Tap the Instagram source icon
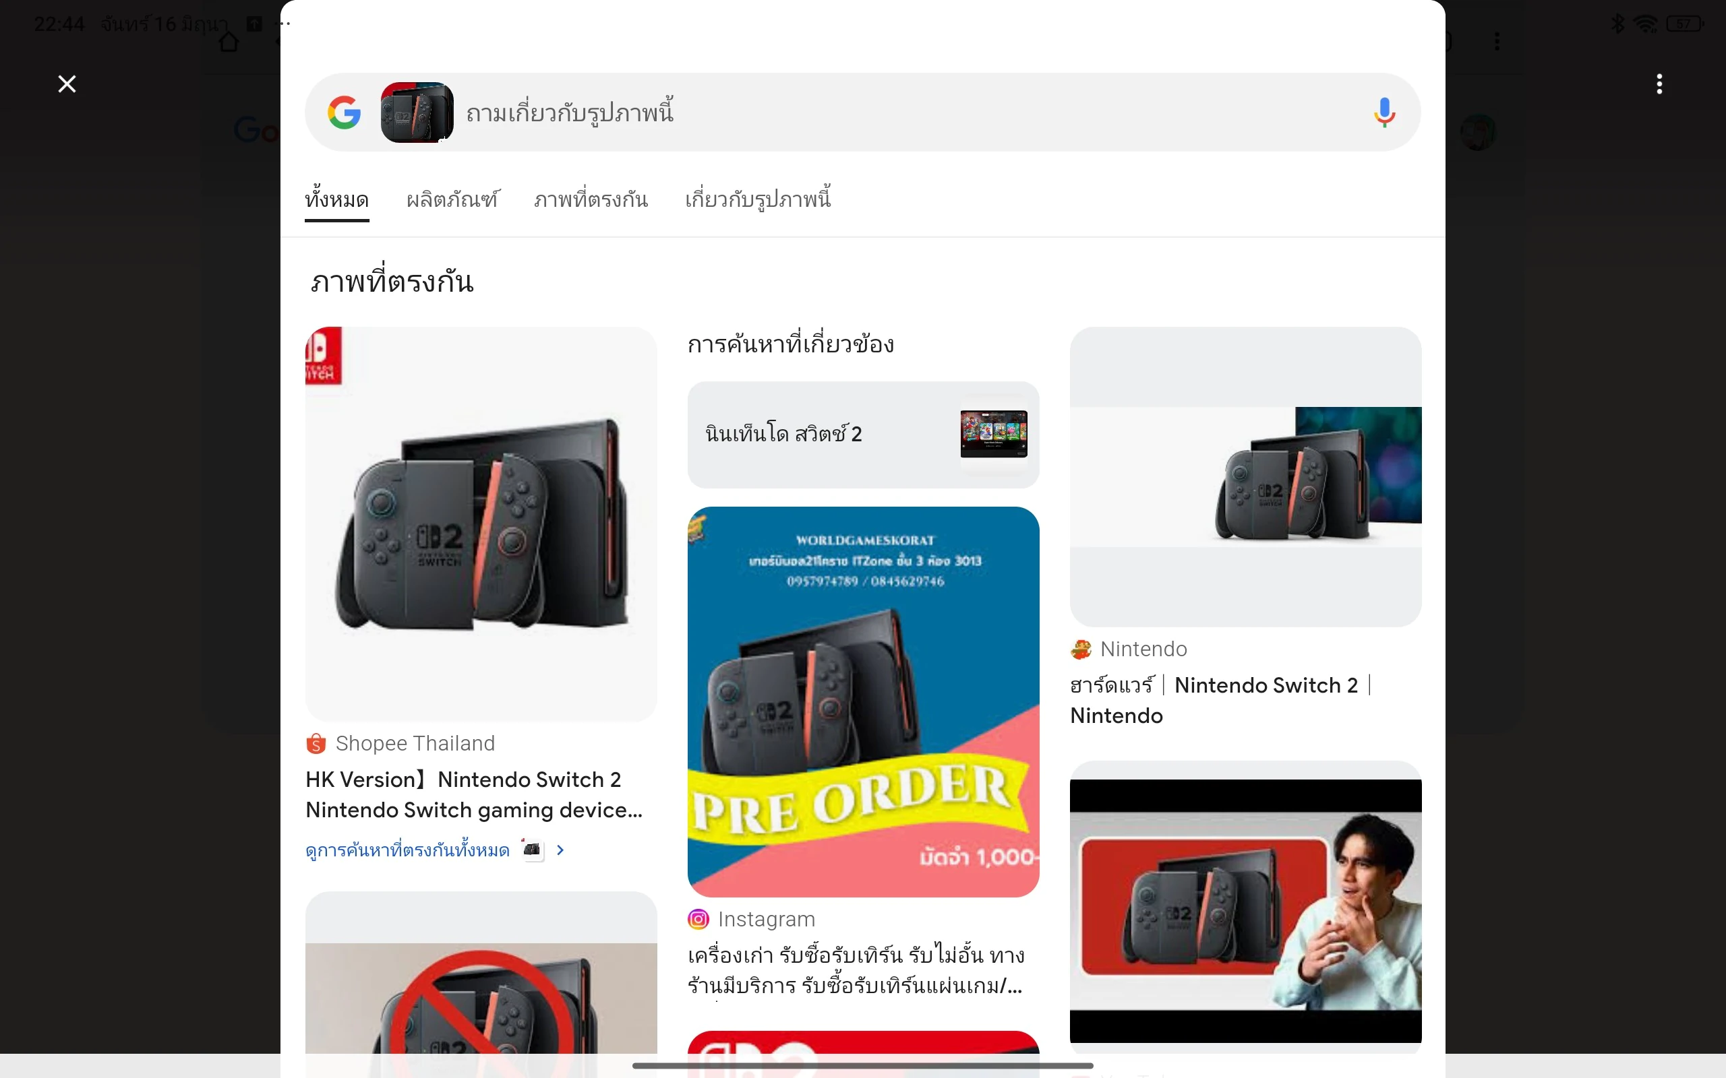 pos(698,919)
